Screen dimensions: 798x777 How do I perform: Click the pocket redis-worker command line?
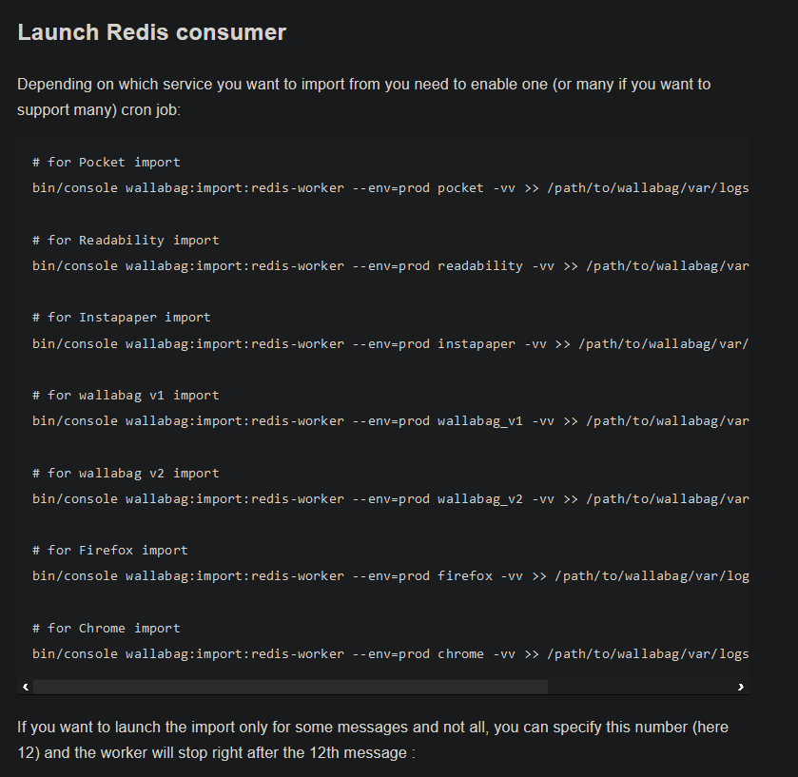(390, 187)
